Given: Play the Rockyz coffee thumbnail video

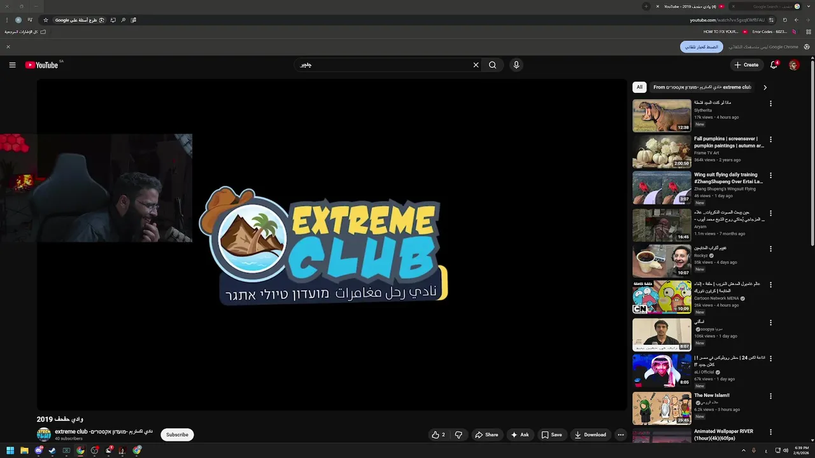Looking at the screenshot, I should 662,261.
